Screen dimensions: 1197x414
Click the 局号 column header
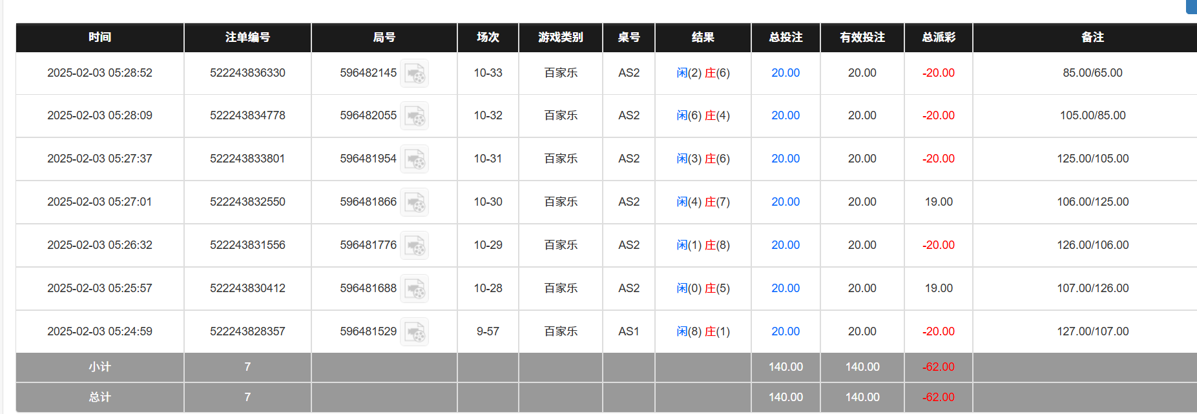(384, 37)
